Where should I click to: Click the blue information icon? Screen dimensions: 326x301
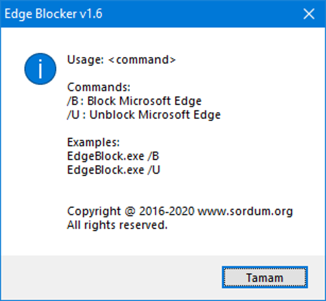click(40, 69)
